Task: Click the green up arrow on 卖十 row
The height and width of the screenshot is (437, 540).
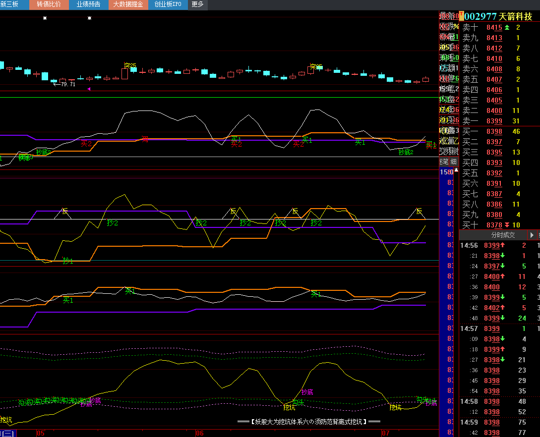Action: click(x=507, y=27)
